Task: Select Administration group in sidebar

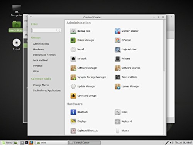Action: [x=41, y=44]
